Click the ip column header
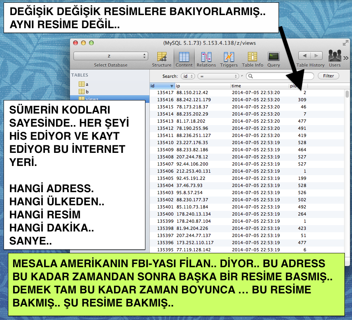This screenshot has width=352, height=320. point(203,86)
